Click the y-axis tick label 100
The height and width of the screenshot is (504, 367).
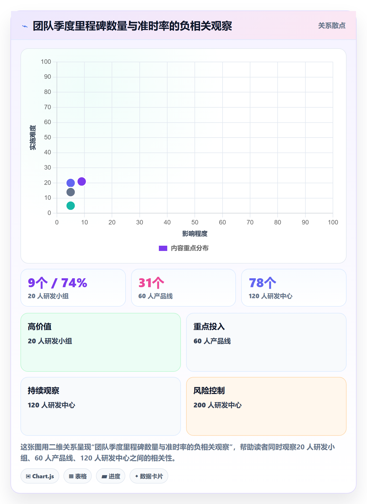46,62
